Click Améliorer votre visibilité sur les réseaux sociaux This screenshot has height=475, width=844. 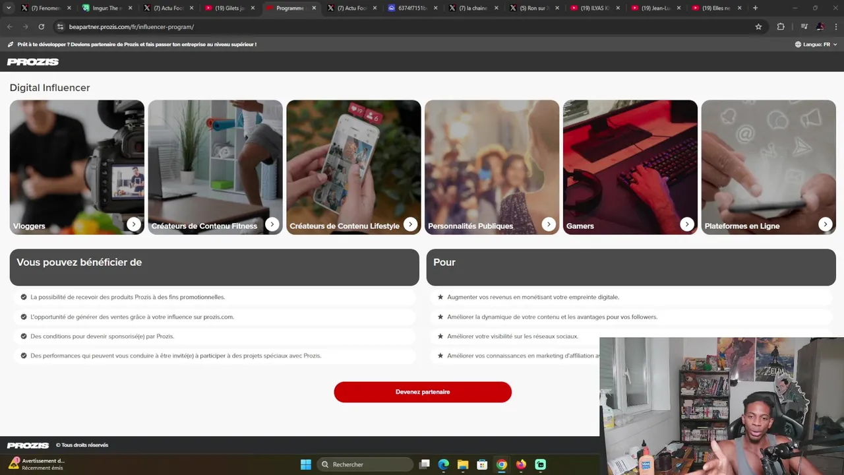click(512, 336)
